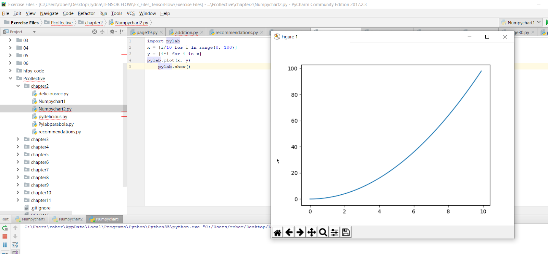Image resolution: width=548 pixels, height=254 pixels.
Task: Close the recommendations.py editor tab
Action: (262, 32)
